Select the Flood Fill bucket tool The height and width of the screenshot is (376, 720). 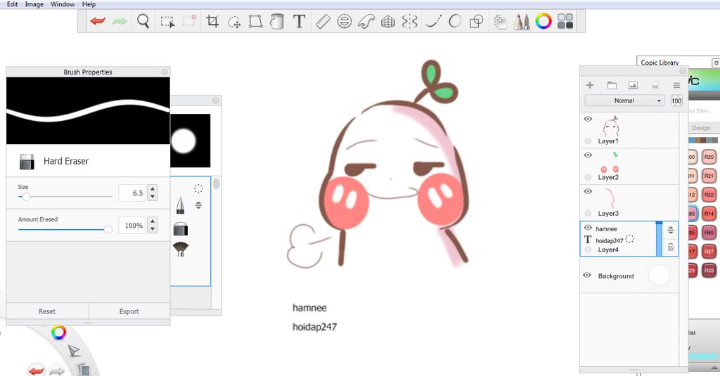click(x=277, y=21)
